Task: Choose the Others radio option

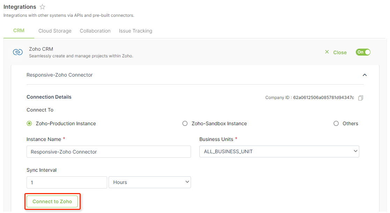Action: pos(336,123)
